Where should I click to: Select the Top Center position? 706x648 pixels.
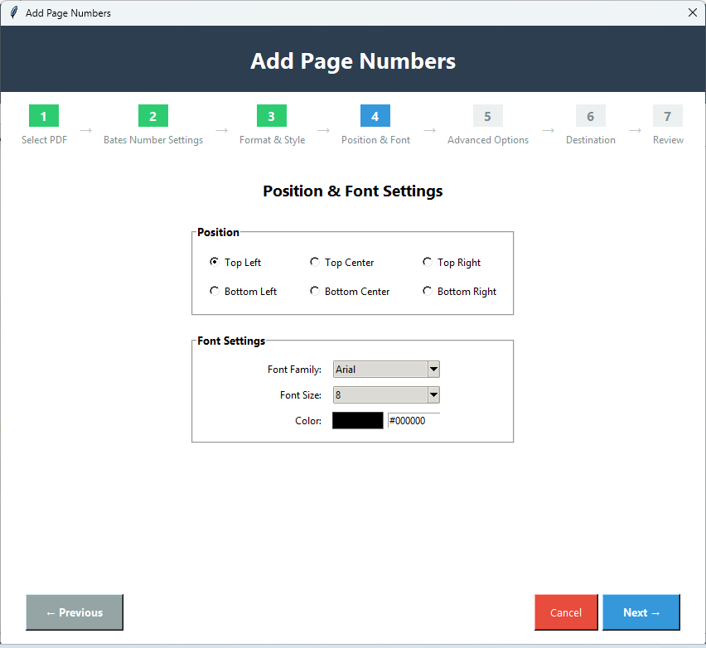314,261
